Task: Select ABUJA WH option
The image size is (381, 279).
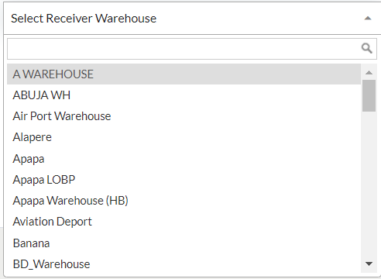Action: [184, 95]
